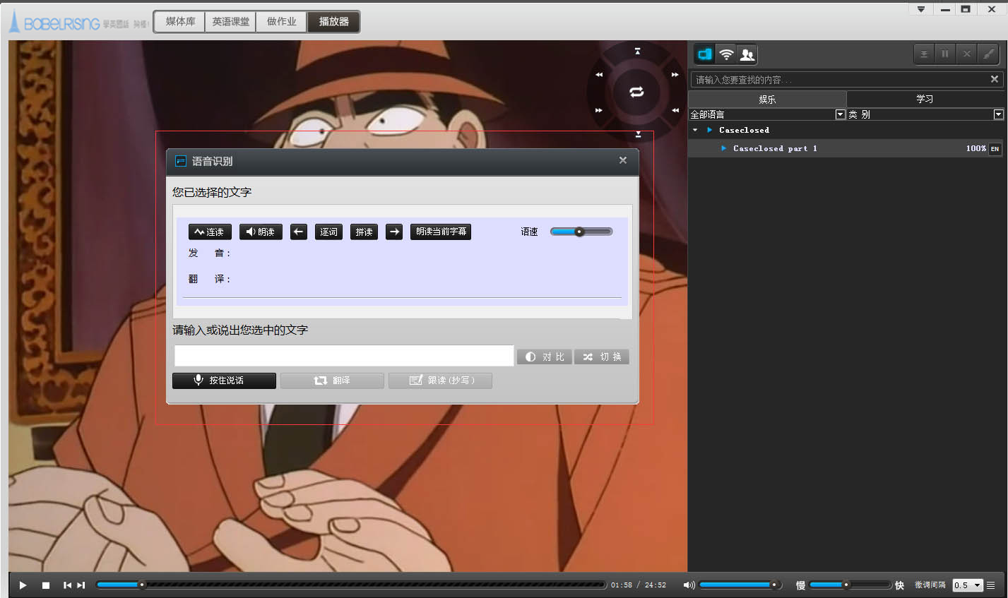Click upper-right forward arrows on the dial
Screen dimensions: 1008x598
click(675, 74)
